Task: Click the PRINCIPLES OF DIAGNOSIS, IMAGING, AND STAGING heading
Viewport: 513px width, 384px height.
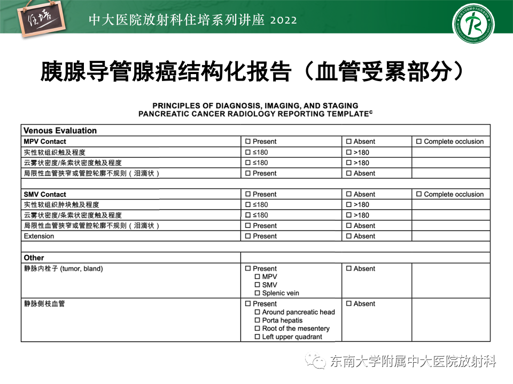Action: coord(255,106)
